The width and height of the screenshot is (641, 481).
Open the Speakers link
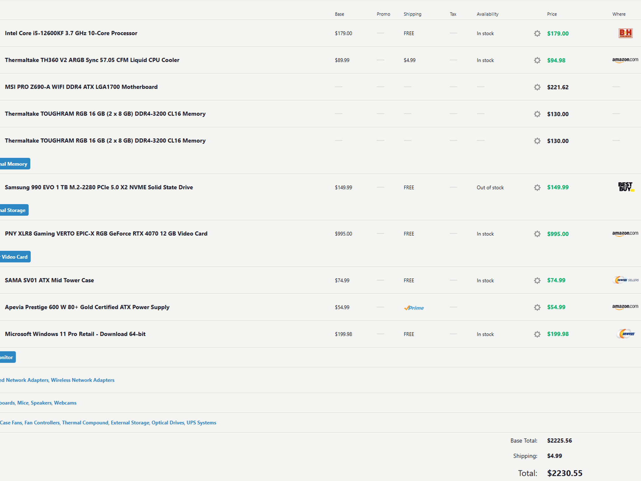click(x=41, y=403)
